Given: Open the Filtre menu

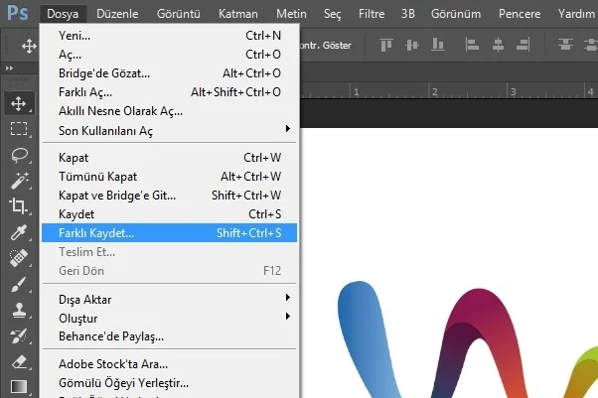Looking at the screenshot, I should tap(372, 14).
